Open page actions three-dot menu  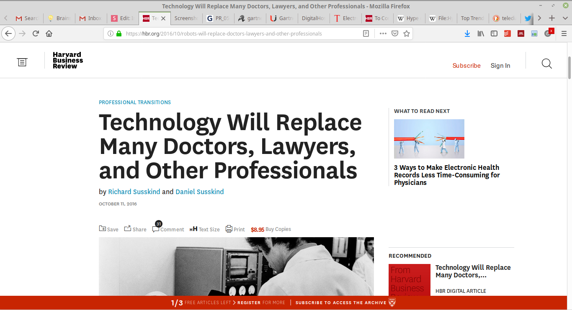click(x=383, y=33)
